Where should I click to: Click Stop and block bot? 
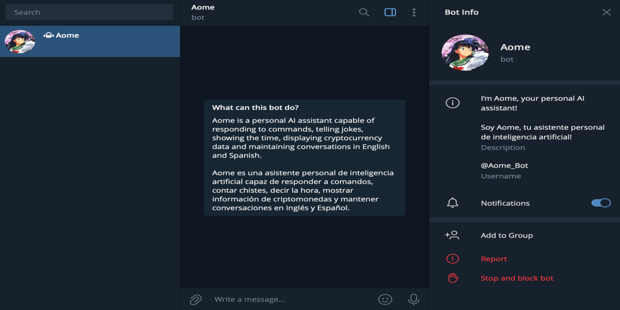[517, 278]
